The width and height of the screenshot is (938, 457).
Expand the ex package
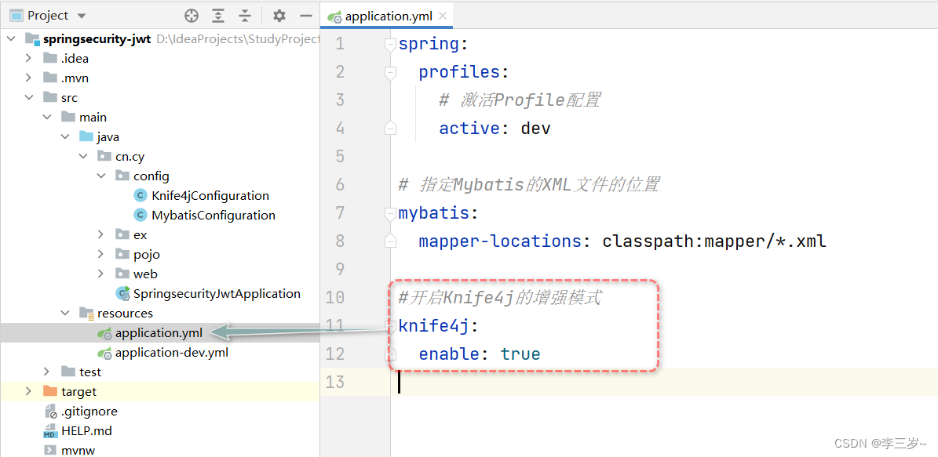pyautogui.click(x=100, y=235)
